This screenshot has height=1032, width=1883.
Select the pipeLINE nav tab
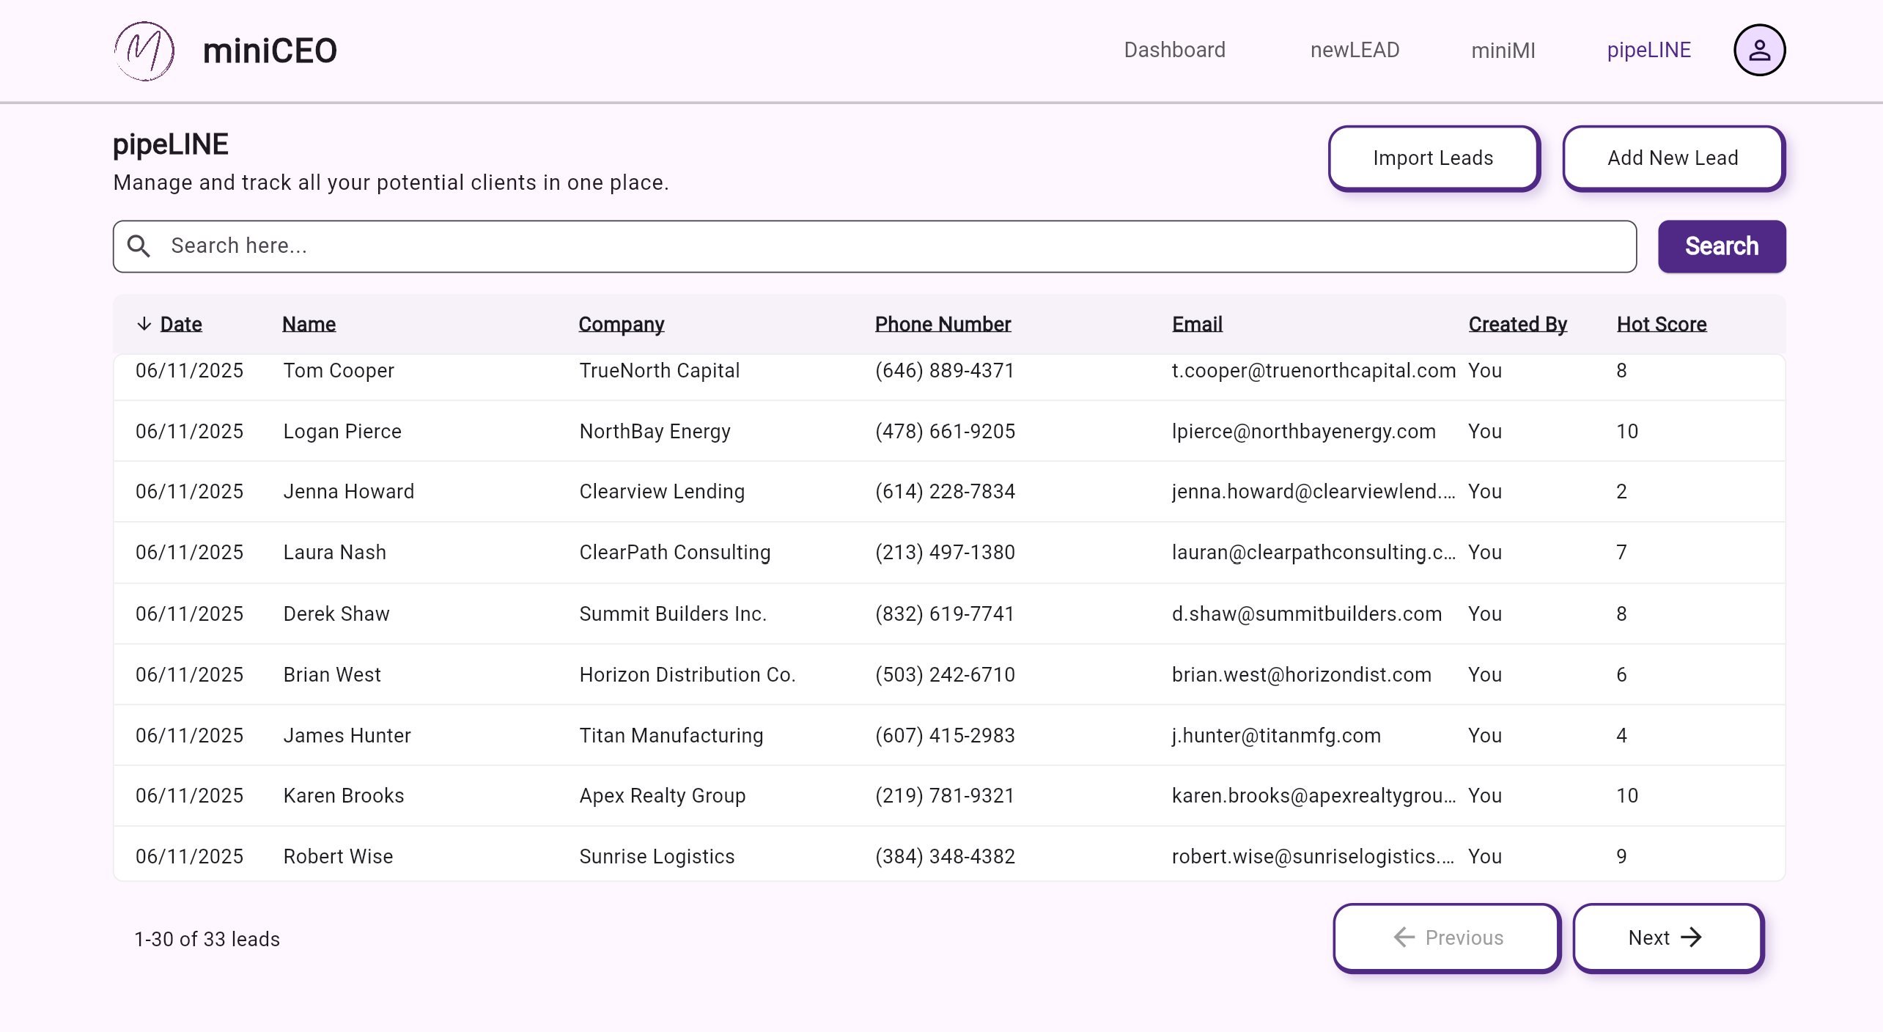point(1648,50)
